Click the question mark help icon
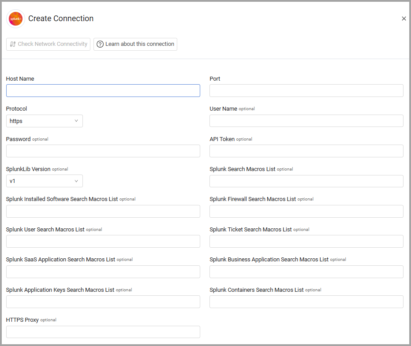Screen dimensions: 411x346 point(100,44)
